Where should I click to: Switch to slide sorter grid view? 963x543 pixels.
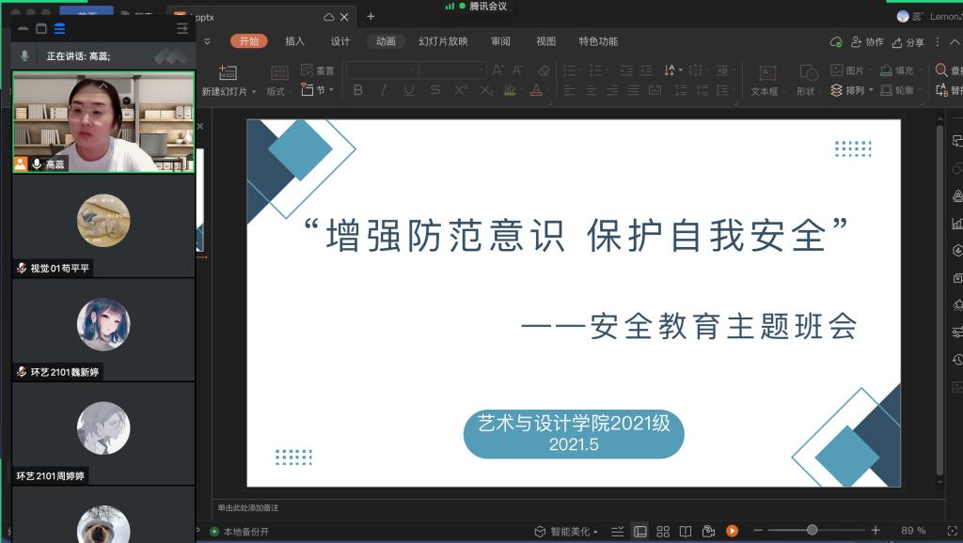coord(663,531)
